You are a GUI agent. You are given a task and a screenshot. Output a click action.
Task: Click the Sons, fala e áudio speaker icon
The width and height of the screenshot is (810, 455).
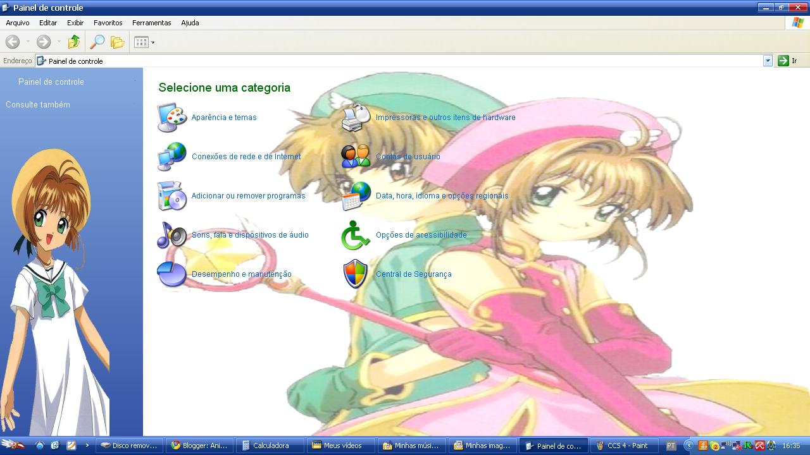click(172, 235)
